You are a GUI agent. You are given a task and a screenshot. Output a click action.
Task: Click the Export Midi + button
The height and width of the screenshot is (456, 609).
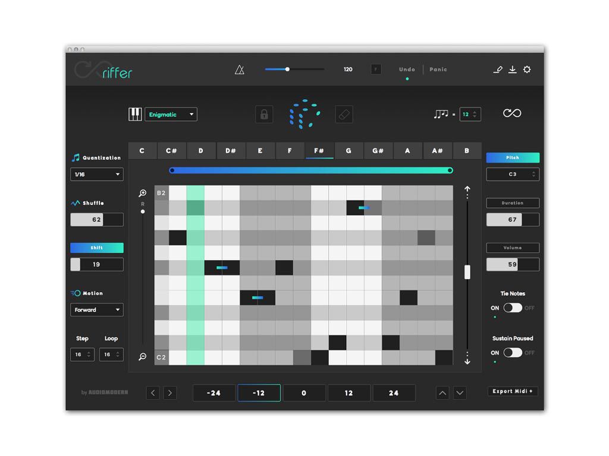[513, 391]
